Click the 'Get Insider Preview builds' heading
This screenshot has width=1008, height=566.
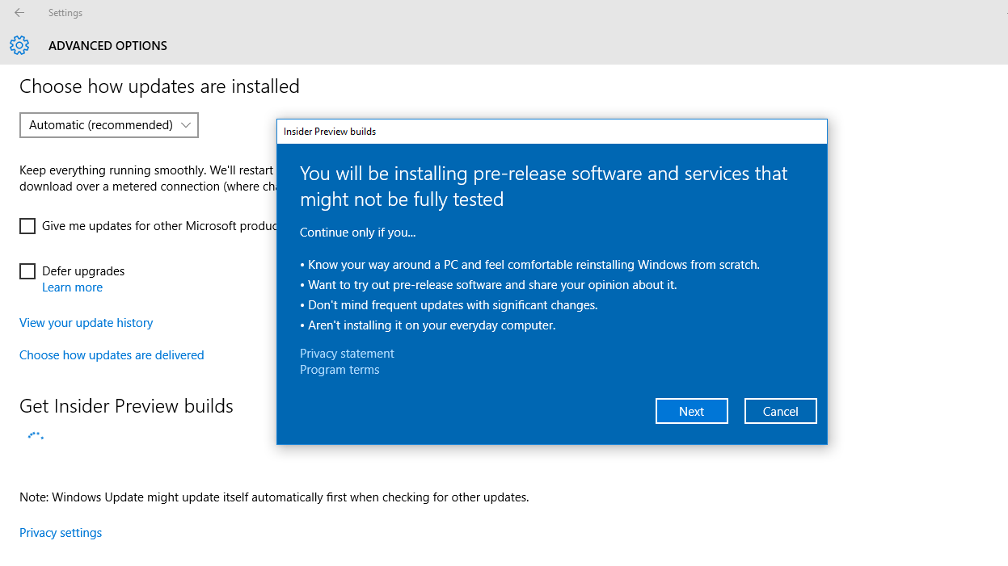pyautogui.click(x=126, y=405)
